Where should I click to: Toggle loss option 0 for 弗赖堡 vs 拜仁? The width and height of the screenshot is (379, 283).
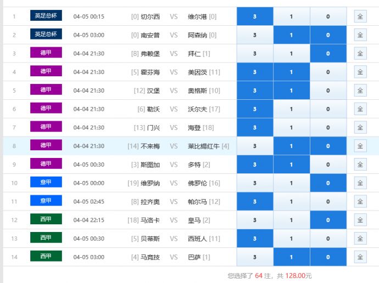point(328,54)
